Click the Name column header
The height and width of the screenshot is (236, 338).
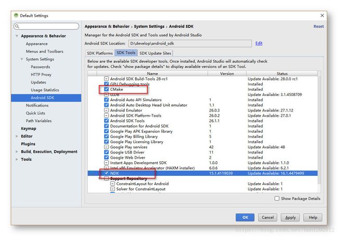(x=152, y=74)
